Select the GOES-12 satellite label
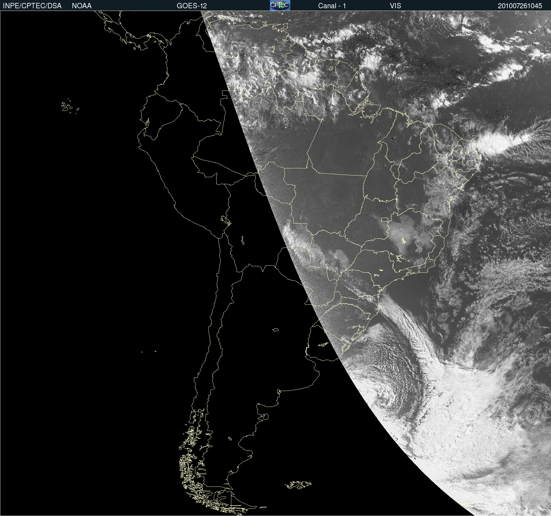Viewport: 551px width, 516px height. pos(192,6)
